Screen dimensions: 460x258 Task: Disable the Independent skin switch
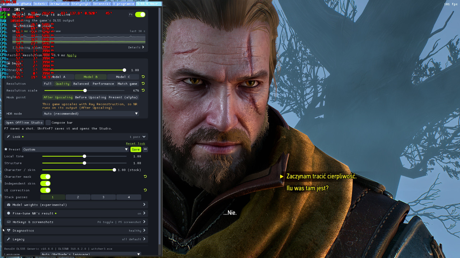(45, 183)
